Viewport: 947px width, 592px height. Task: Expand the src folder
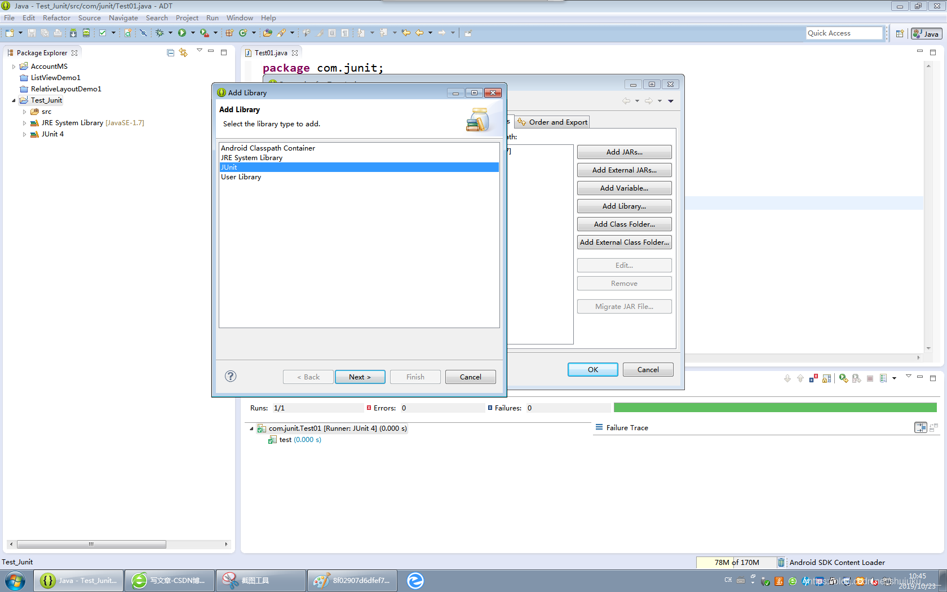click(24, 112)
